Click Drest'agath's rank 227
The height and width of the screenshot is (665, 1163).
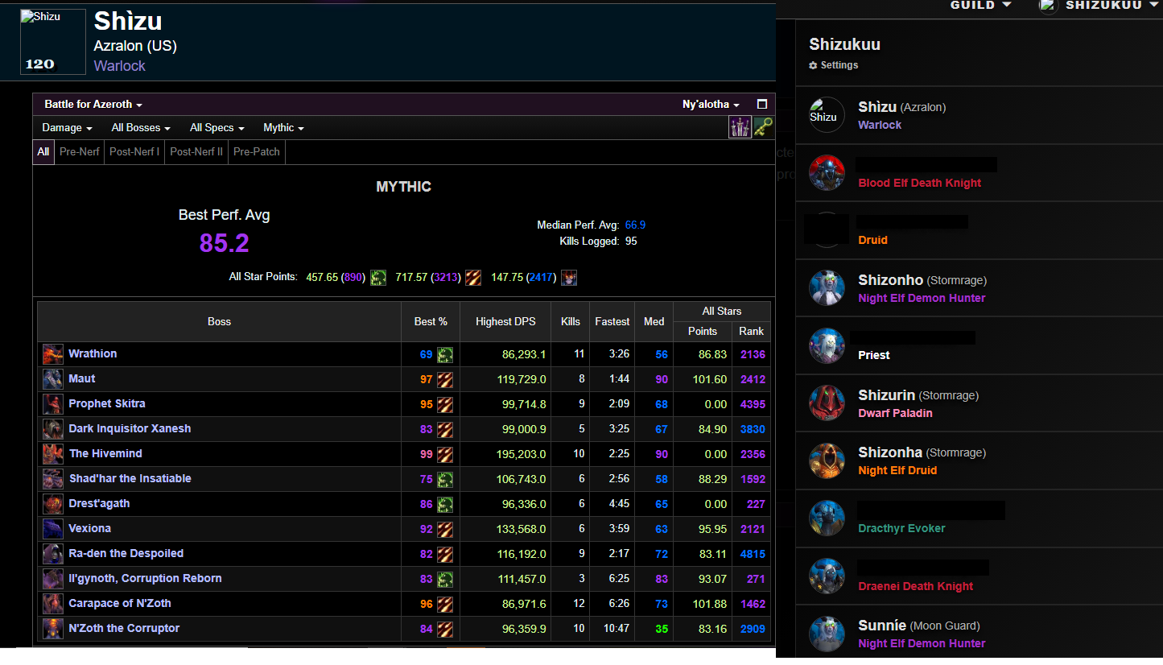click(756, 505)
